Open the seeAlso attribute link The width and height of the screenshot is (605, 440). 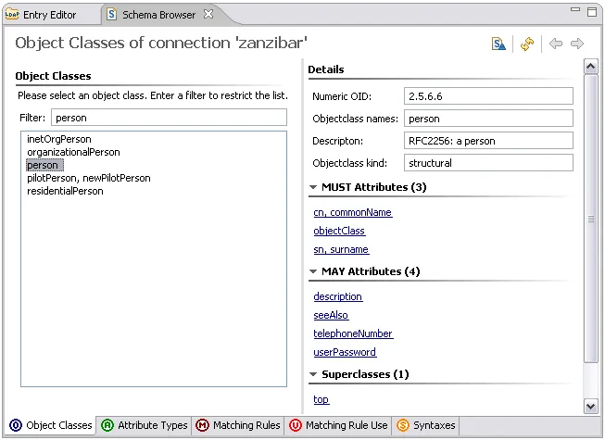click(331, 315)
